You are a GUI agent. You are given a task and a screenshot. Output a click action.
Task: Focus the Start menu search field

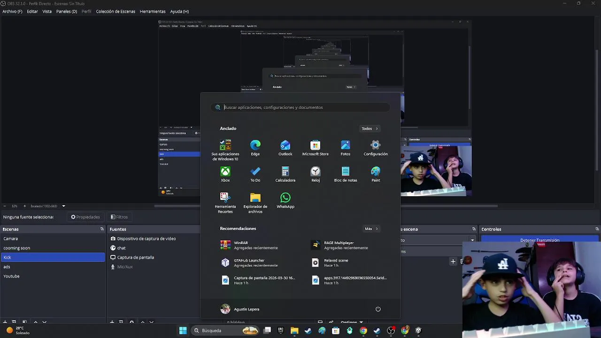click(300, 108)
